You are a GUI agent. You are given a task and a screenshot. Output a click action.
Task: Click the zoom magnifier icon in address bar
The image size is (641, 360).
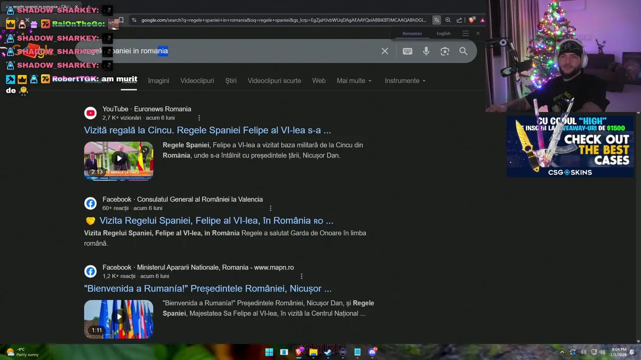click(448, 20)
